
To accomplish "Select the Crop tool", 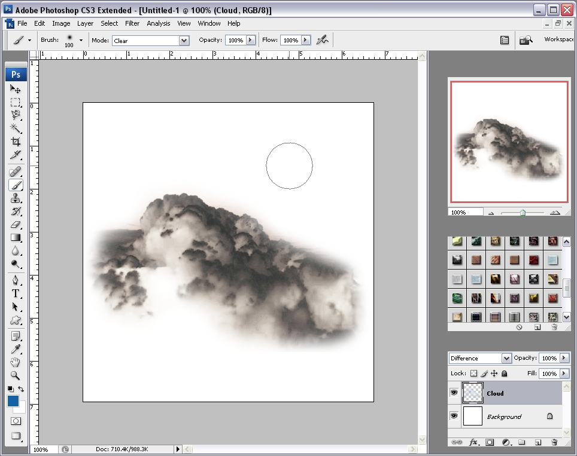I will point(16,142).
